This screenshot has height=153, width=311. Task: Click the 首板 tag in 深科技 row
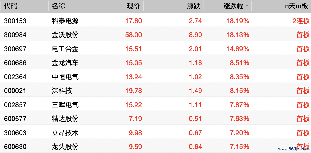(303, 91)
